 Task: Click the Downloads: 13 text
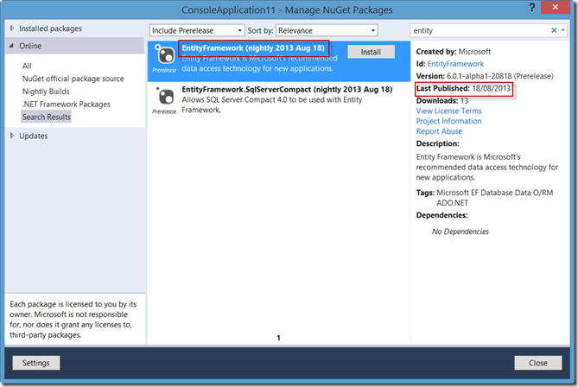(x=442, y=100)
